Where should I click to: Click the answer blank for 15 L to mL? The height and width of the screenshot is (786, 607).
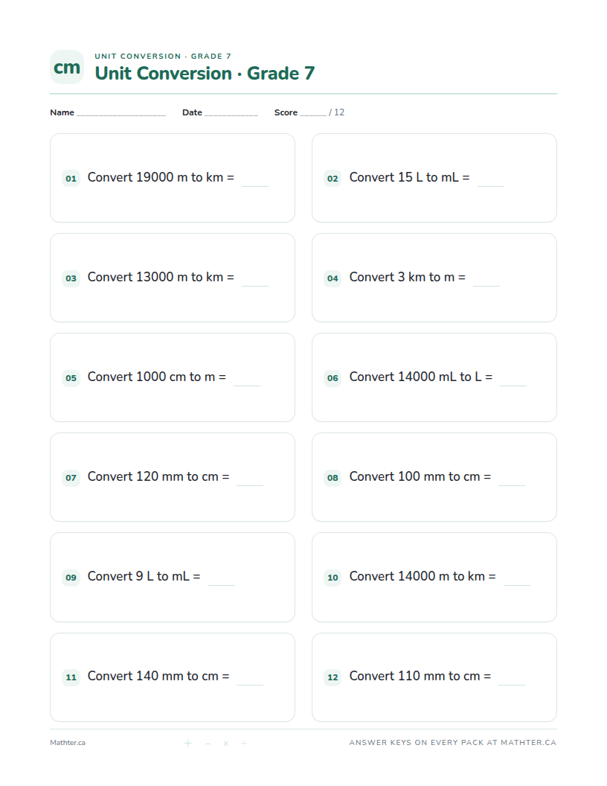(x=491, y=185)
